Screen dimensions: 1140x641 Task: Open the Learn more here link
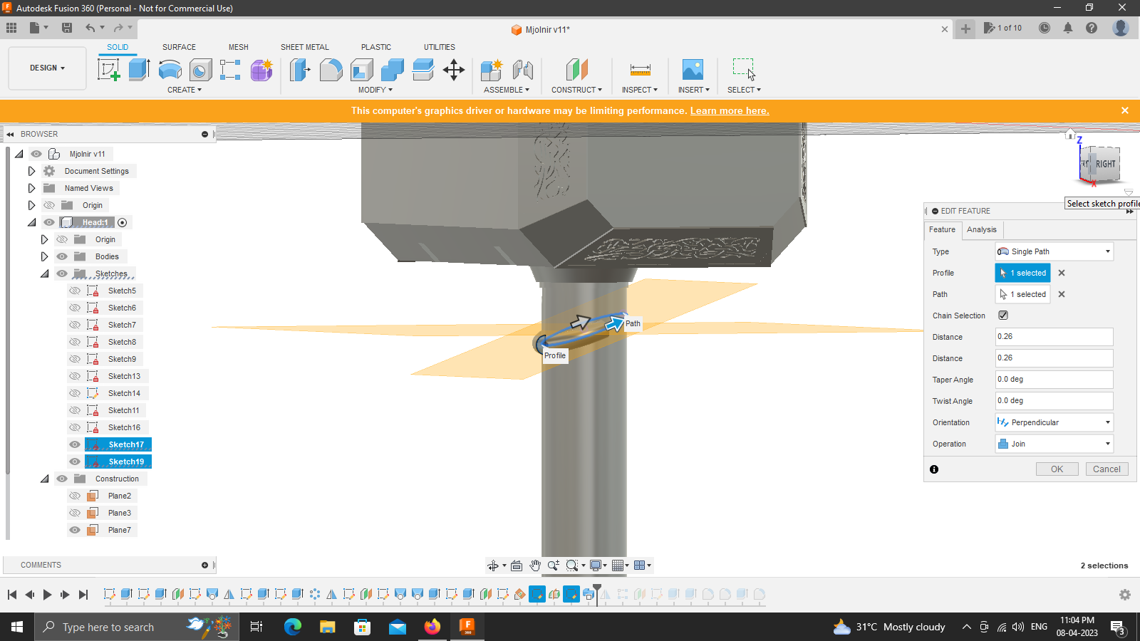(x=729, y=110)
